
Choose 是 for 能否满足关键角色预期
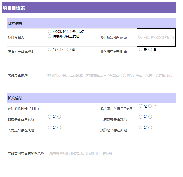[141, 106]
